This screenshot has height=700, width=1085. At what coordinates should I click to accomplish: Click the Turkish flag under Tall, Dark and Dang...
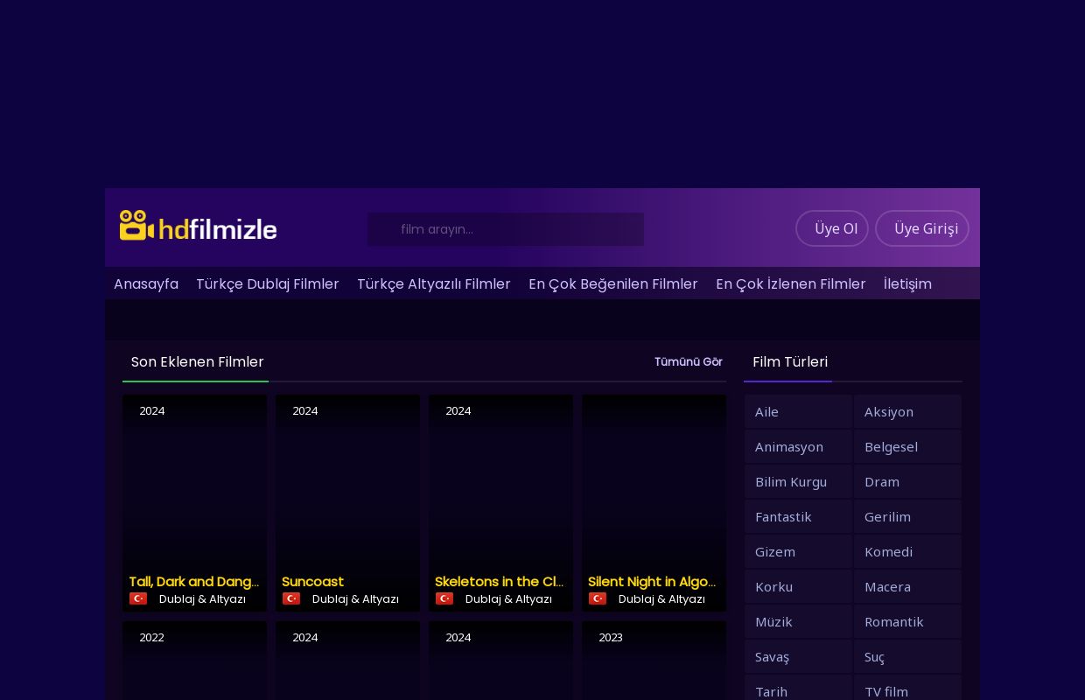point(138,598)
